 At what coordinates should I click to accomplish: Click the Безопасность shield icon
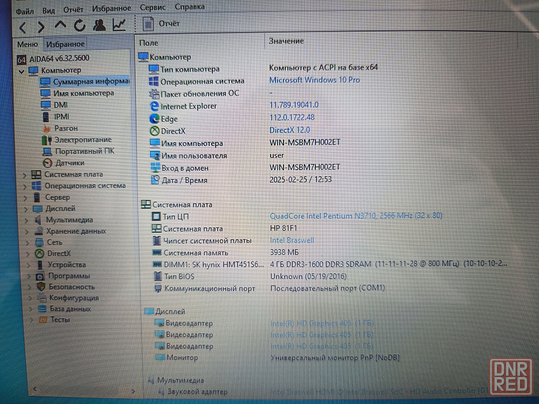pyautogui.click(x=42, y=287)
